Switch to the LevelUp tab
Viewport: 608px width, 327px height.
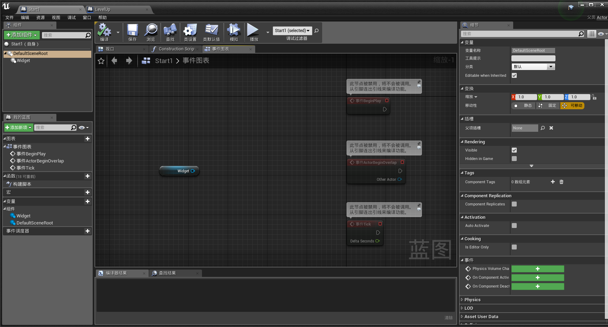[x=103, y=9]
